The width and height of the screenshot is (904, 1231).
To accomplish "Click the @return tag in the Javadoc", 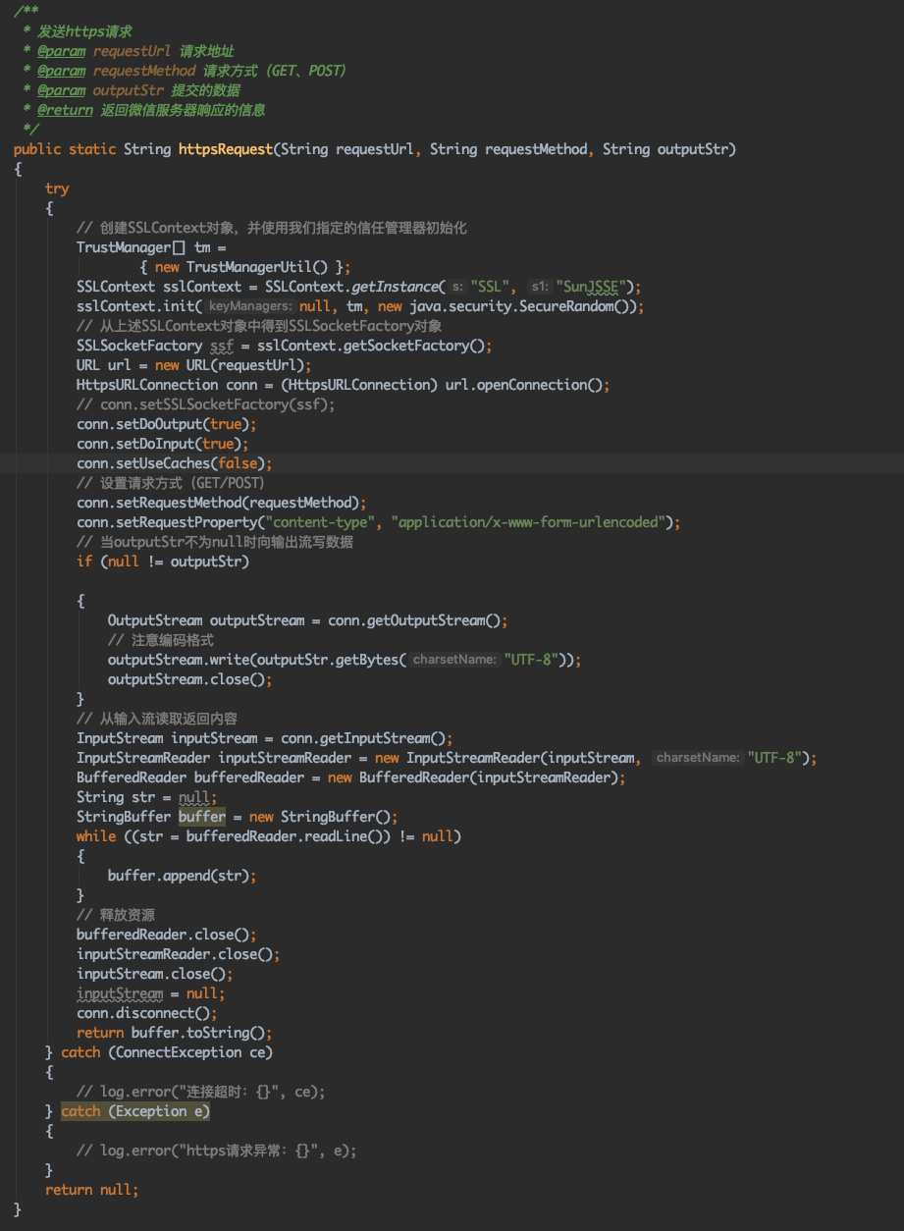I will 65,110.
